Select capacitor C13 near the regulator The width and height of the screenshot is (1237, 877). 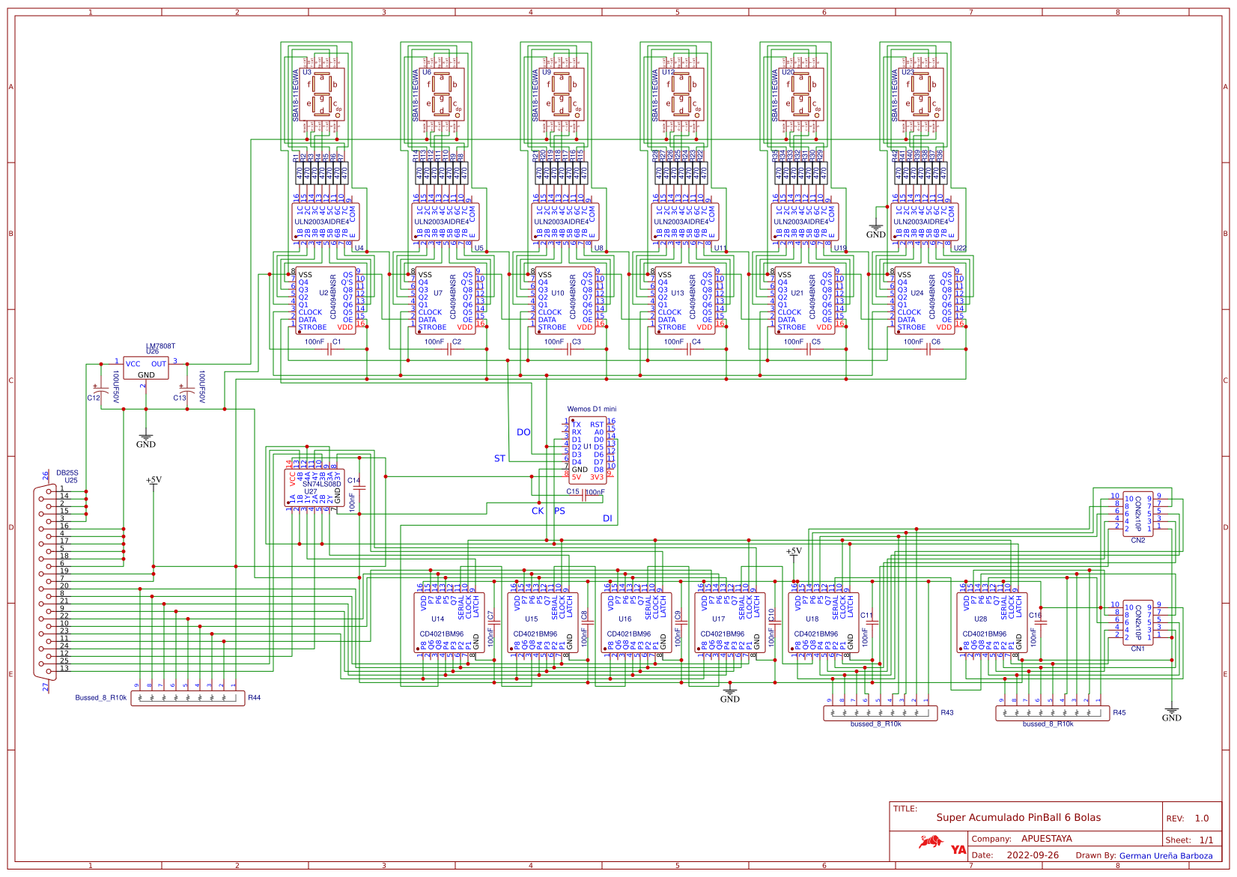click(186, 390)
